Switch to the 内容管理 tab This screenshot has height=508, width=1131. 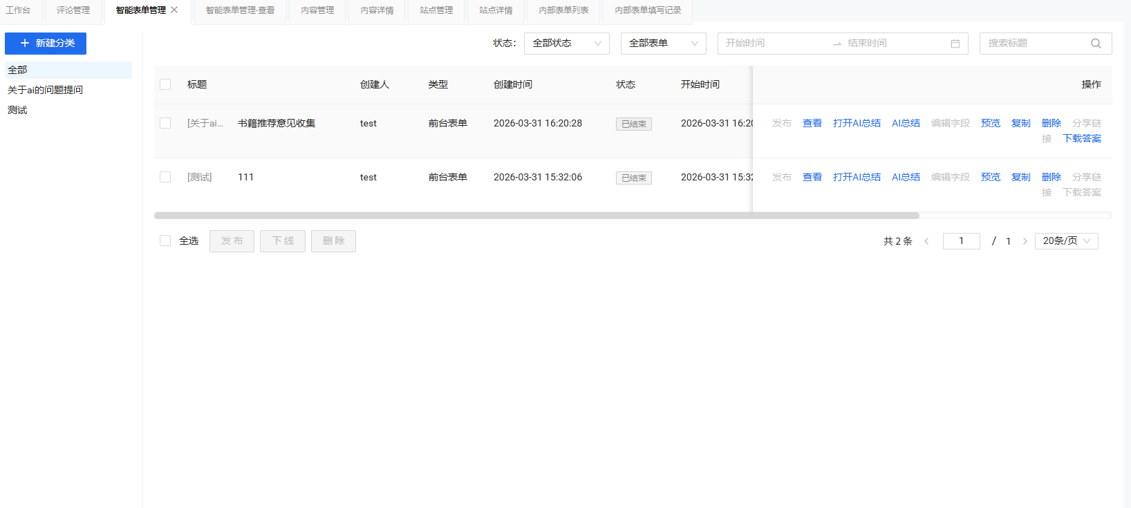317,10
